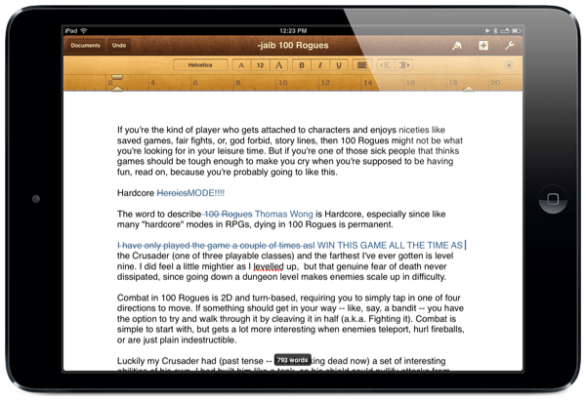Screen dimensions: 586x401
Task: Tap the paragraph starting Combat in 100 Rogues
Action: tap(290, 319)
